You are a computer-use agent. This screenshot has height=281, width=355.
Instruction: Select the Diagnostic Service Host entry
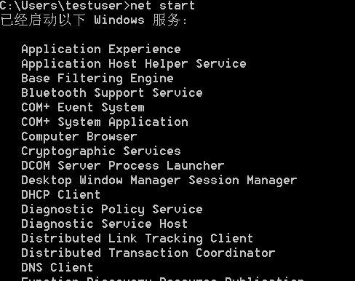click(x=105, y=224)
